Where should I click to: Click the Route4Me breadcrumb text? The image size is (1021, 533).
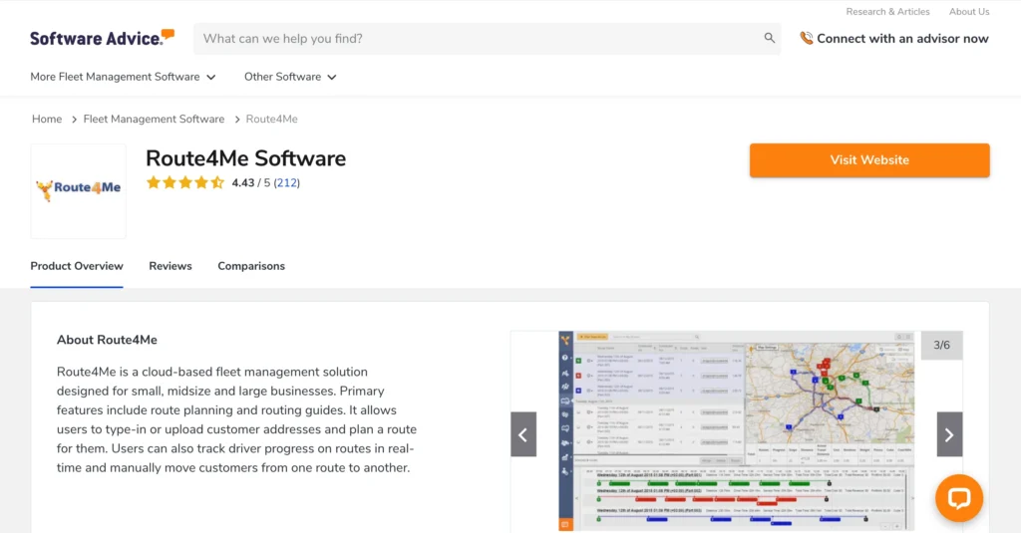[x=271, y=120]
